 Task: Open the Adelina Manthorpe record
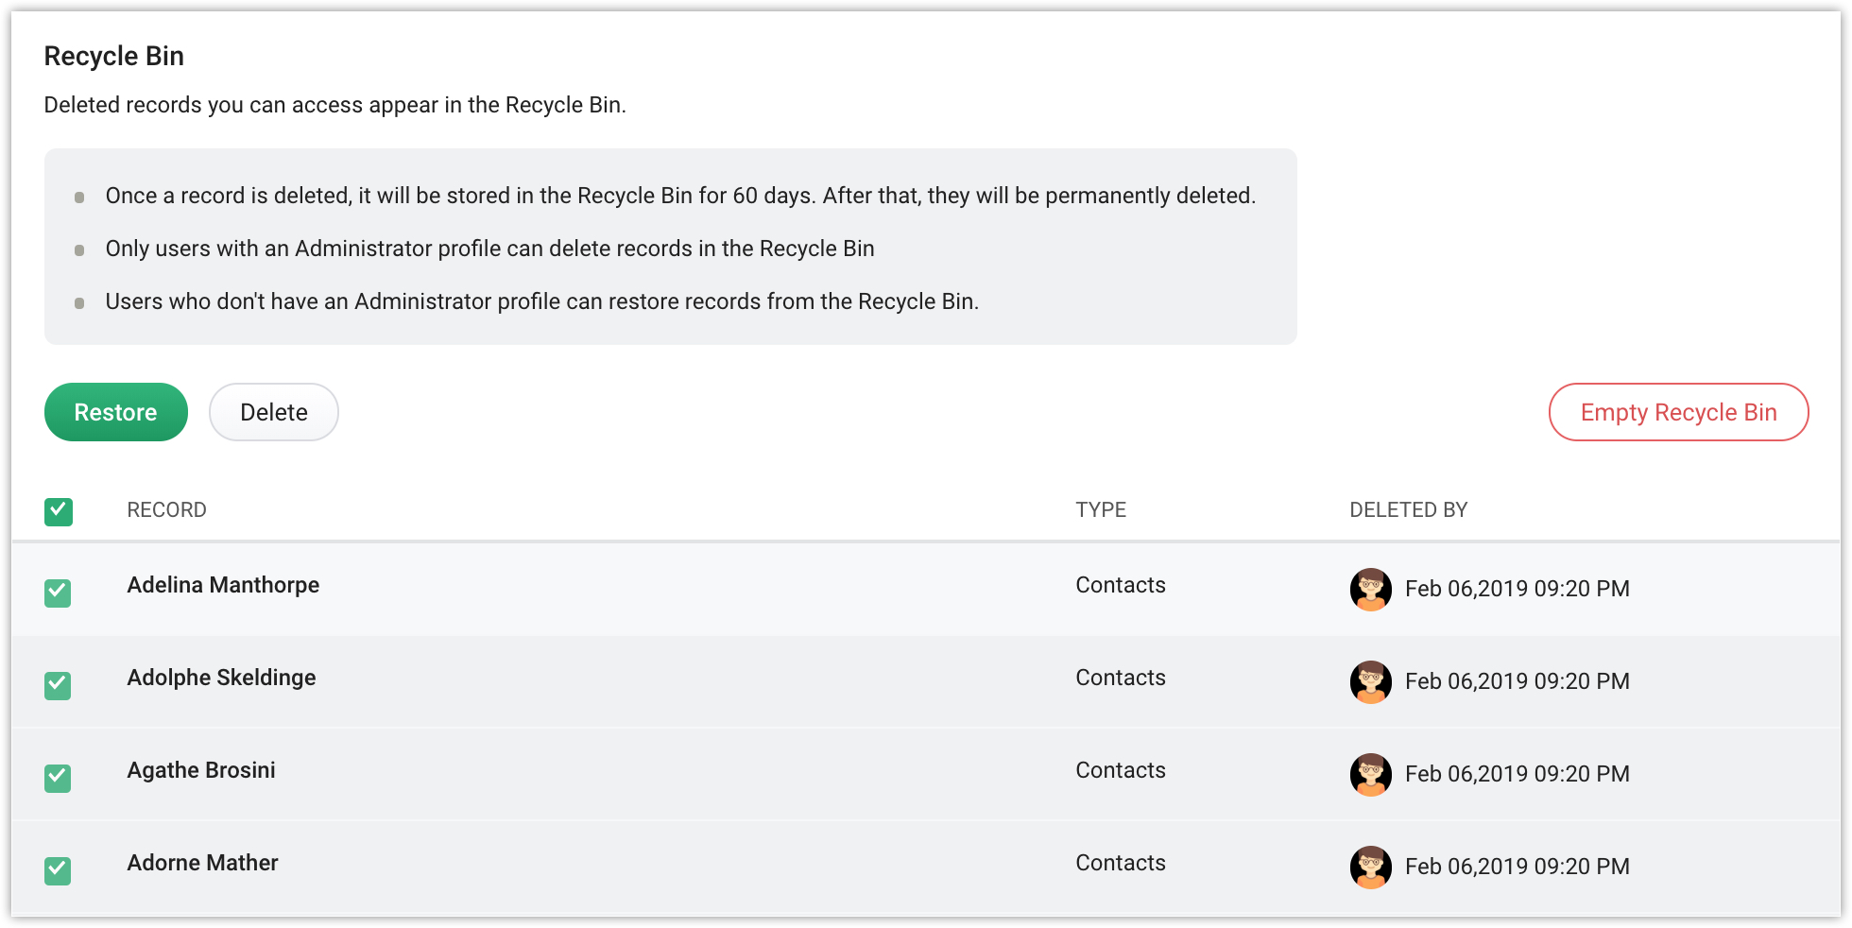point(223,585)
